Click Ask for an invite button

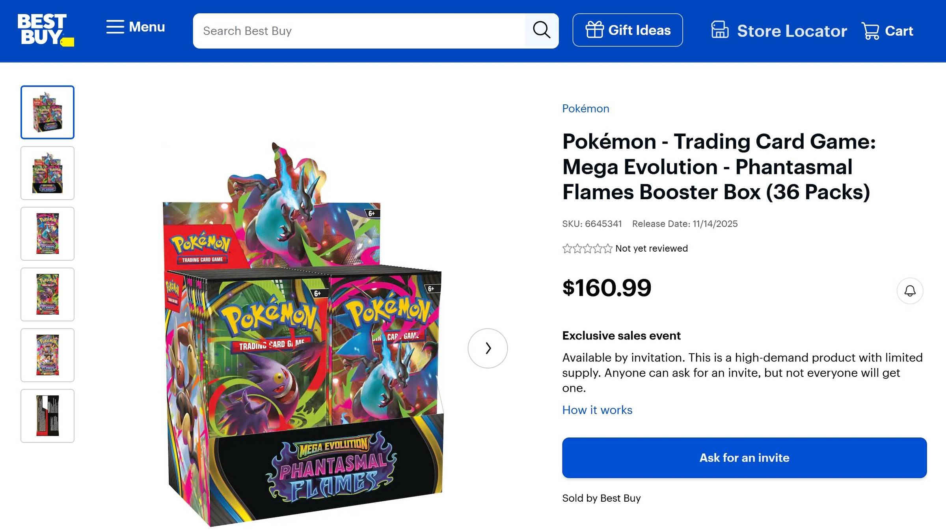(744, 458)
